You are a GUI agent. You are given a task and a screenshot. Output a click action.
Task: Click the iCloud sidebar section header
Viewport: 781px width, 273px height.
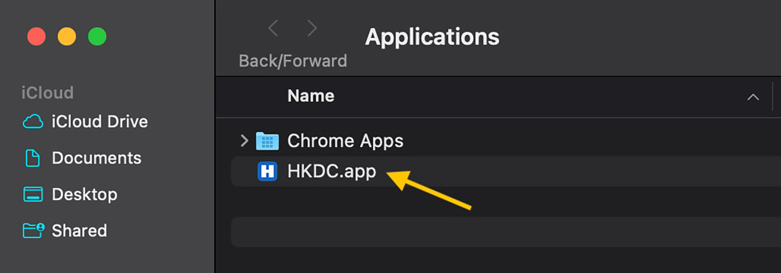coord(47,93)
